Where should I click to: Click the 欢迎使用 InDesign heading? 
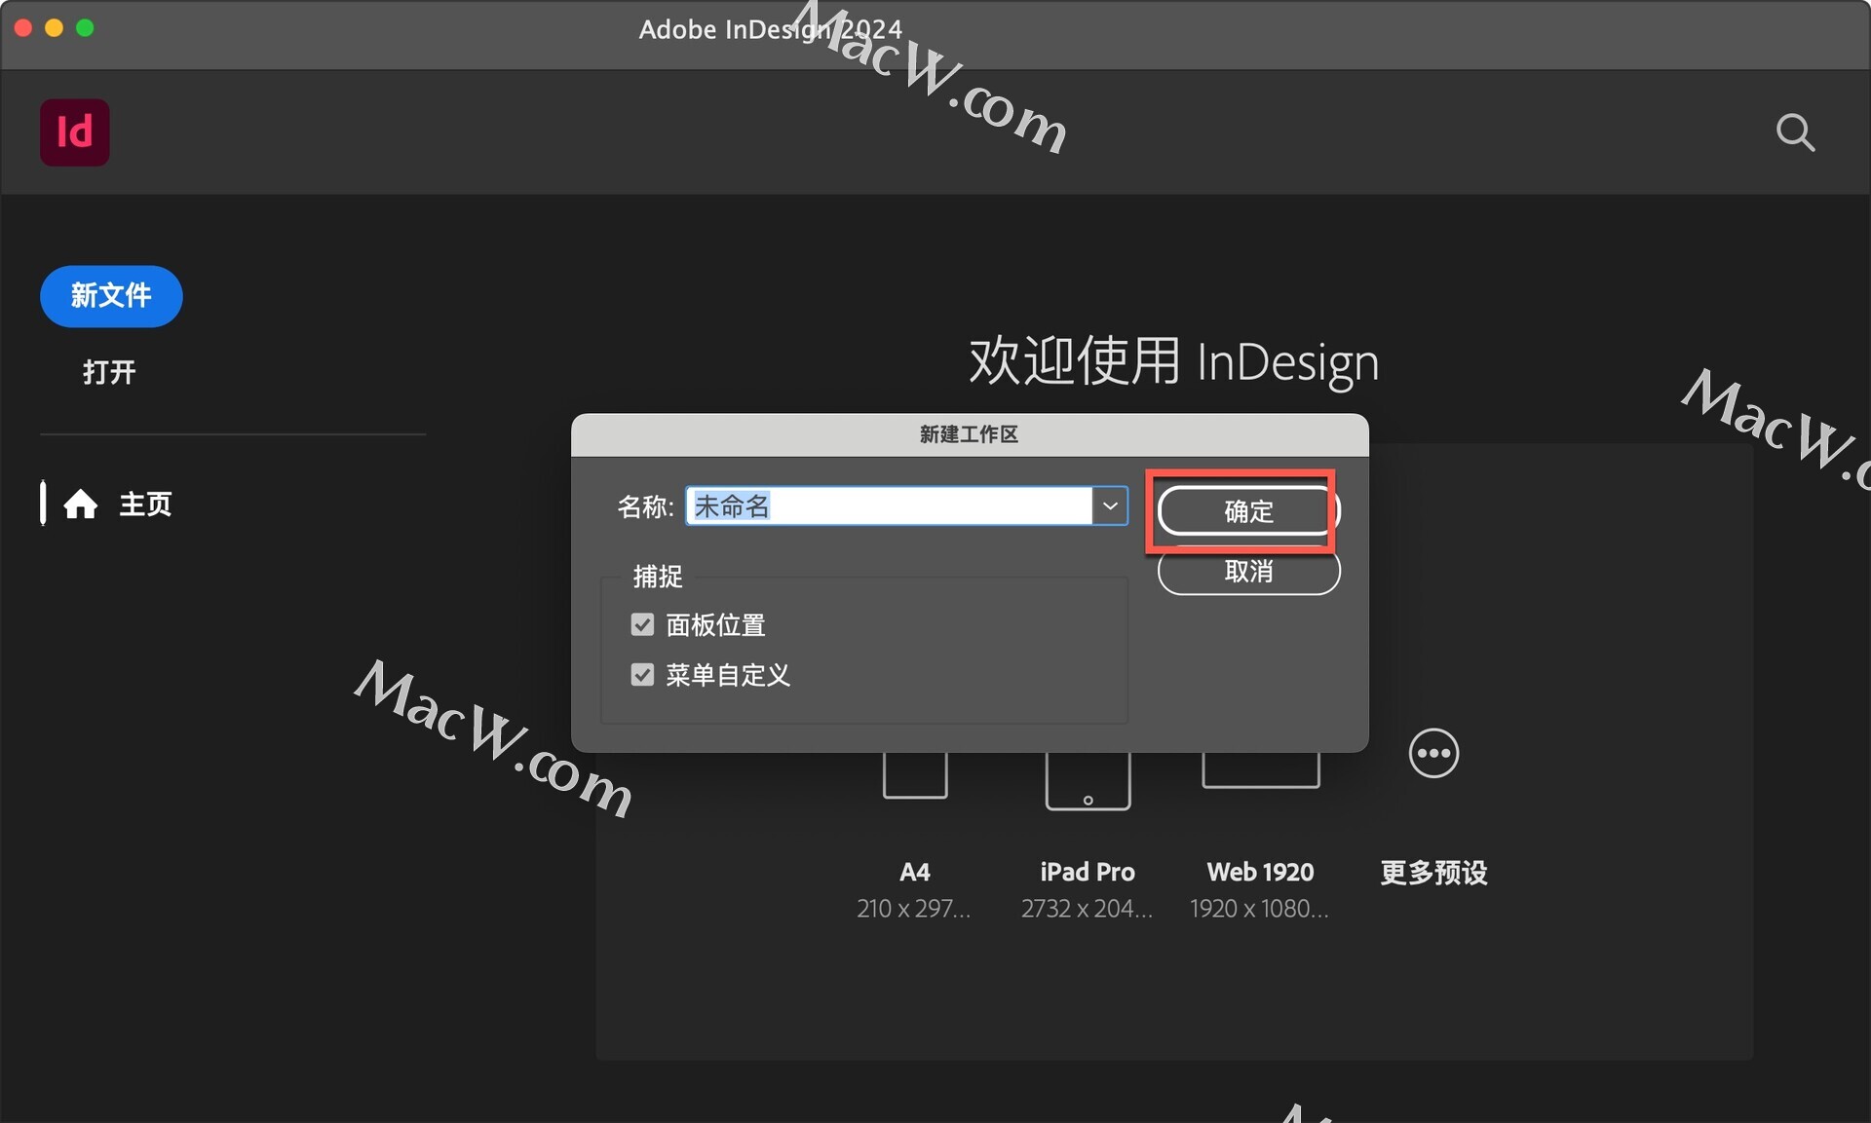tap(1173, 361)
